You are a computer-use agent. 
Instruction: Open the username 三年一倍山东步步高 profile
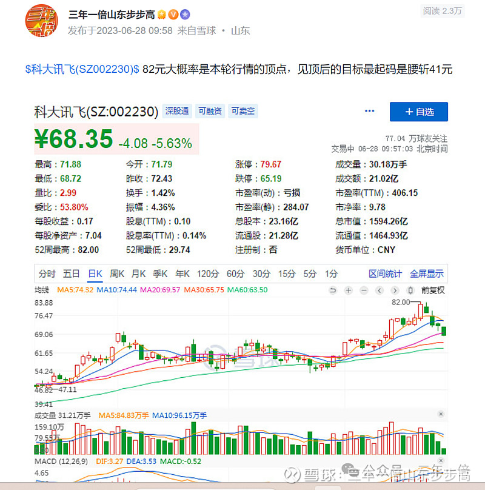[112, 15]
